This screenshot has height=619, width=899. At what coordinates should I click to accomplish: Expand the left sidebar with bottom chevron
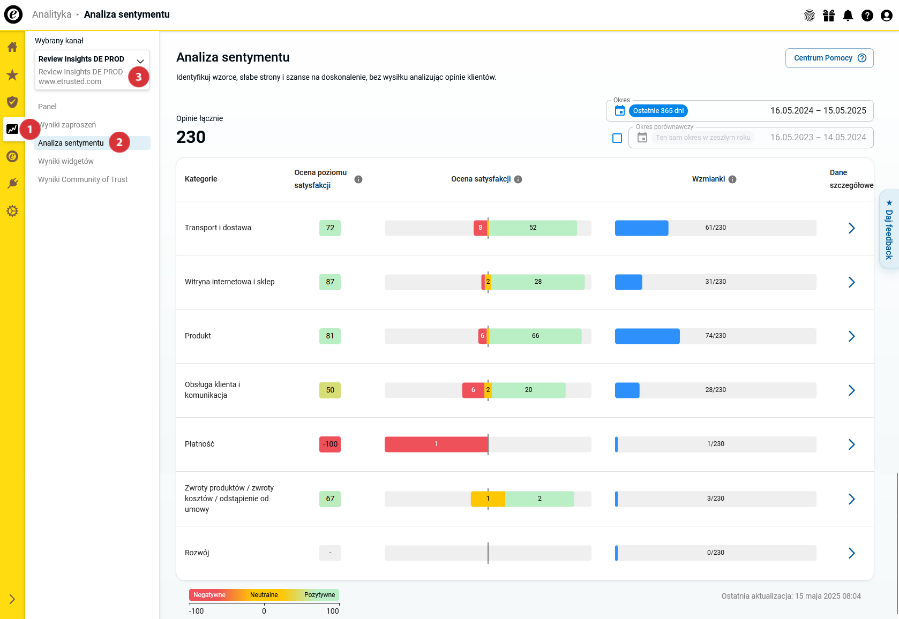point(12,599)
